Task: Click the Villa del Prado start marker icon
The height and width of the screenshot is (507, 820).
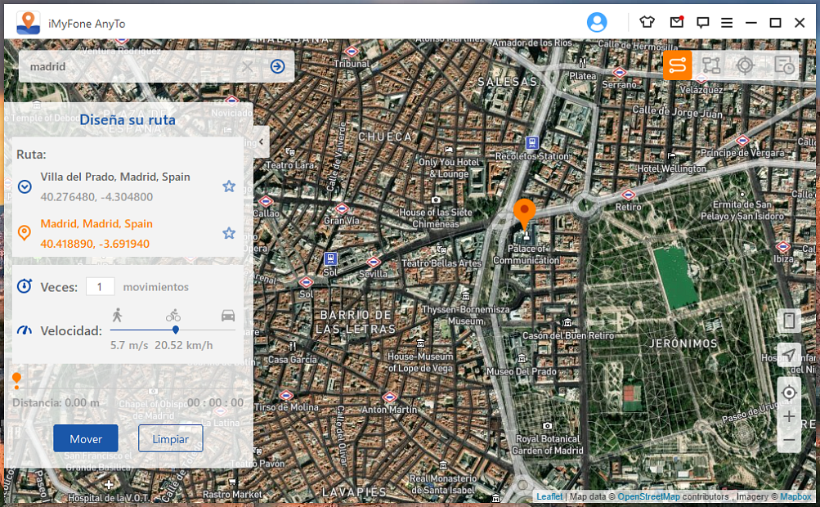Action: click(25, 186)
